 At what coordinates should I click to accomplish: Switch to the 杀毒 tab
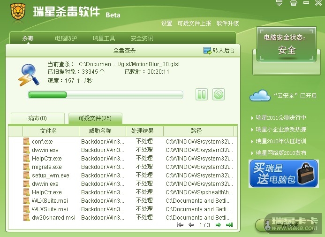point(28,38)
